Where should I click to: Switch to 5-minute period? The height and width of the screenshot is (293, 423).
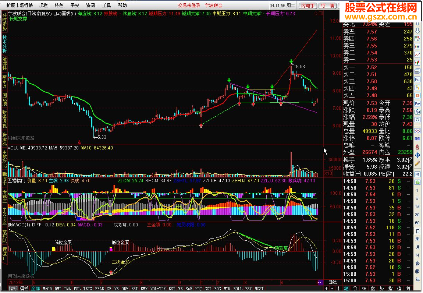[x=417, y=198]
